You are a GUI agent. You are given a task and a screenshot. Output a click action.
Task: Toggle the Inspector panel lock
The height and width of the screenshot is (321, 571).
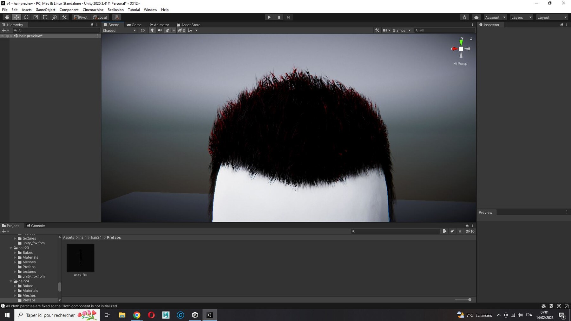(562, 25)
